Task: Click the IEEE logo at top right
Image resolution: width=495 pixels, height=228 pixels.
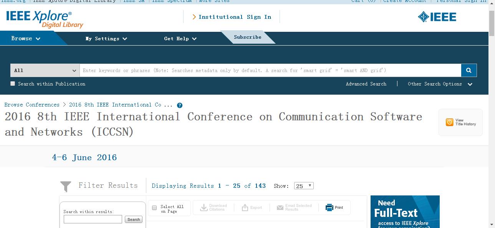Action: 437,17
